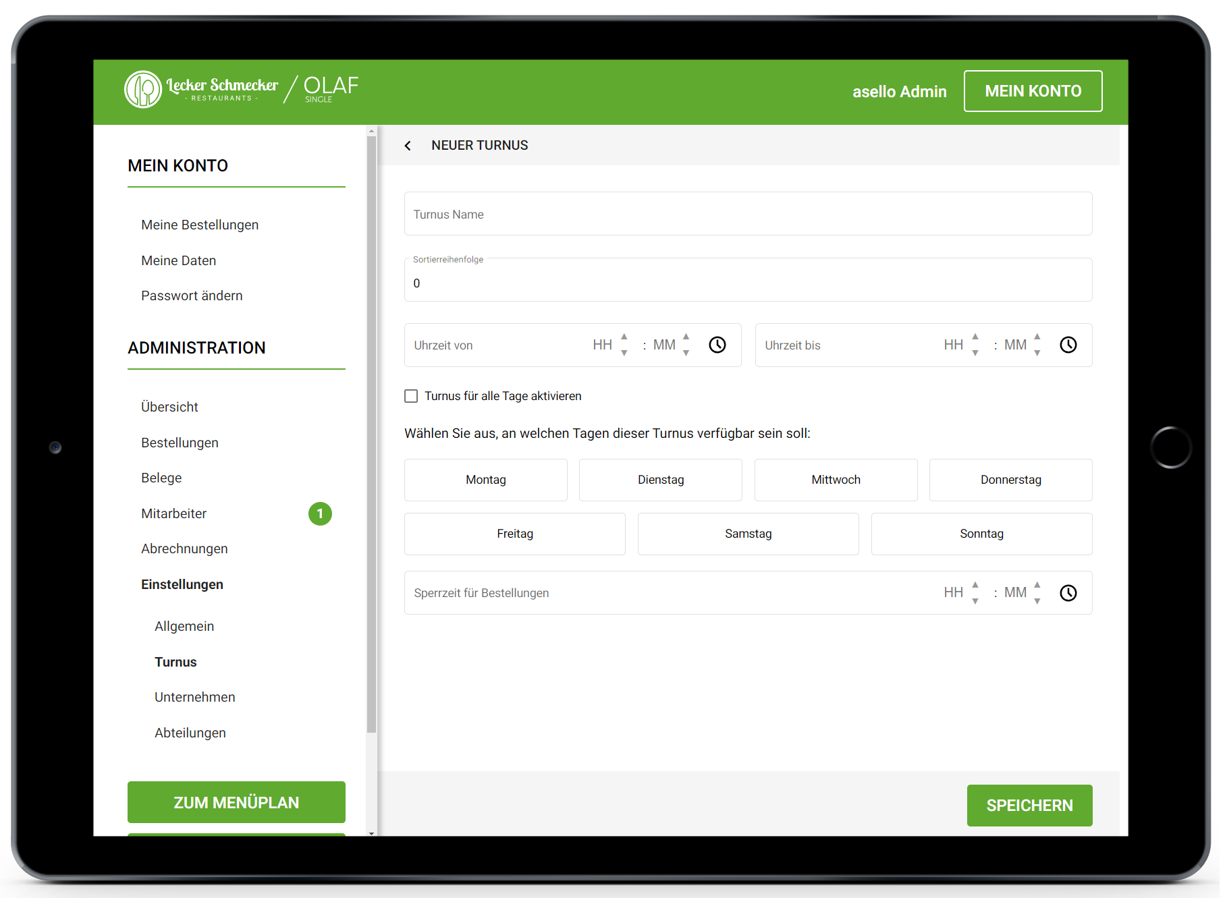Open the clock picker for Uhrzeit bis
1225x898 pixels.
click(x=1068, y=345)
